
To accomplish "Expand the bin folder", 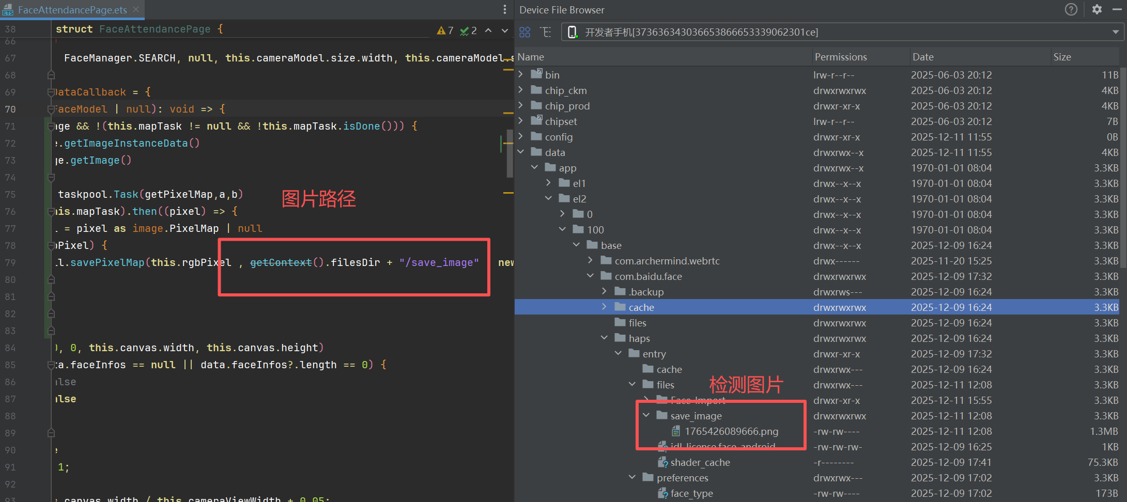I will (x=521, y=74).
